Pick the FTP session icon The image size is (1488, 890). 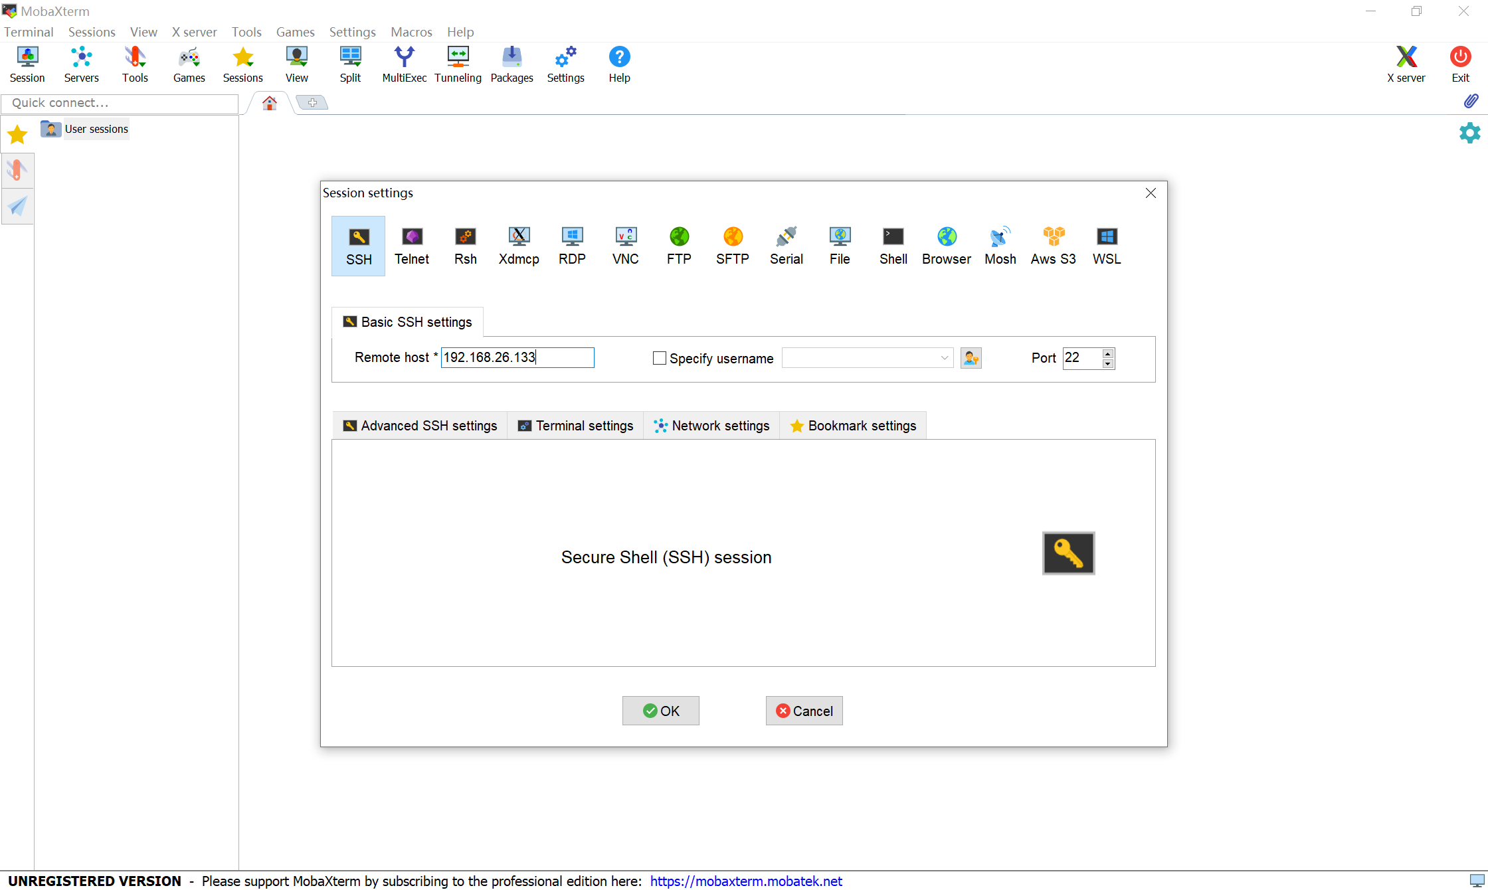pyautogui.click(x=679, y=246)
